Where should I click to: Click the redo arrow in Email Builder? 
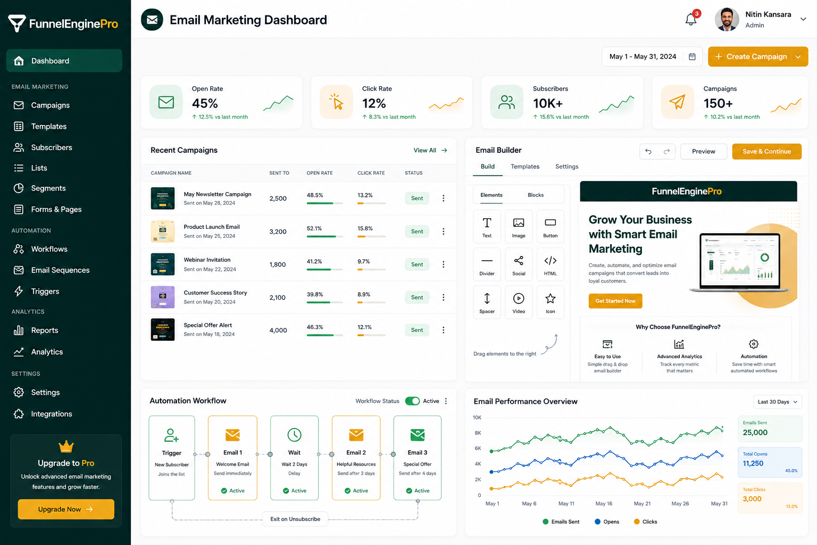pyautogui.click(x=666, y=152)
